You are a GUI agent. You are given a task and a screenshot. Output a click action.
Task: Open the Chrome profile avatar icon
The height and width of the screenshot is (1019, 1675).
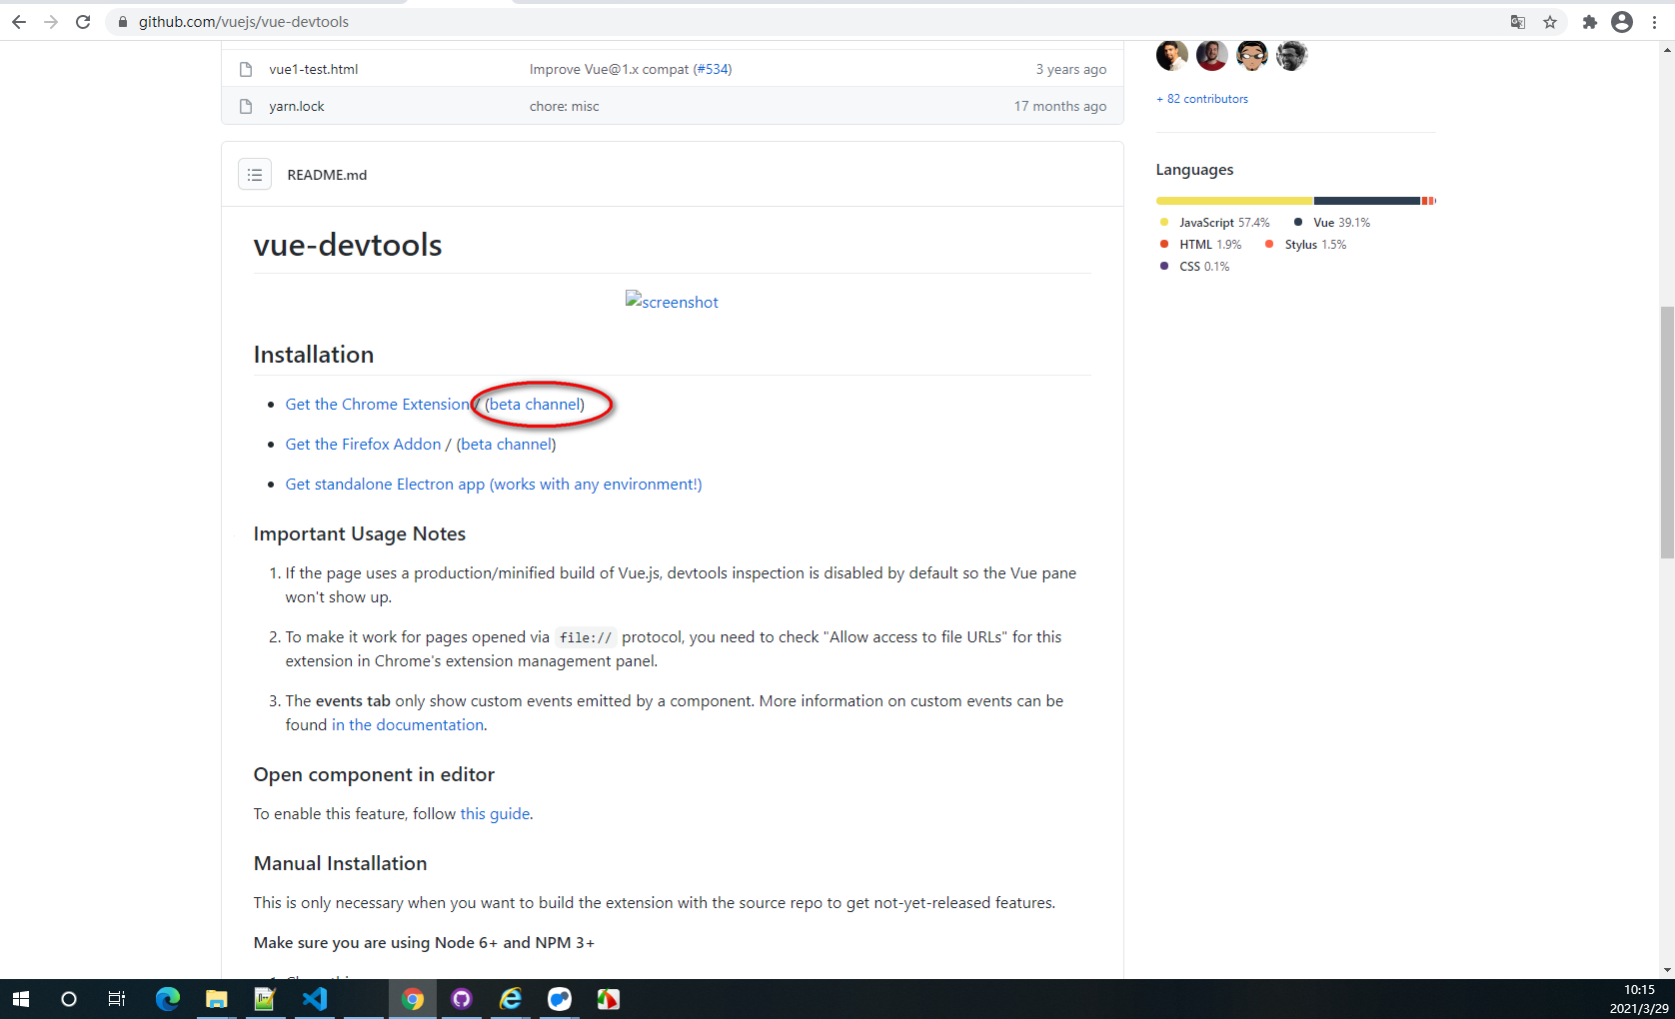pyautogui.click(x=1622, y=21)
